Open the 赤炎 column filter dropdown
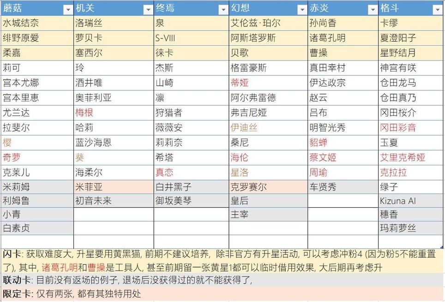Screen dimensions: 445x302 coord(373,10)
